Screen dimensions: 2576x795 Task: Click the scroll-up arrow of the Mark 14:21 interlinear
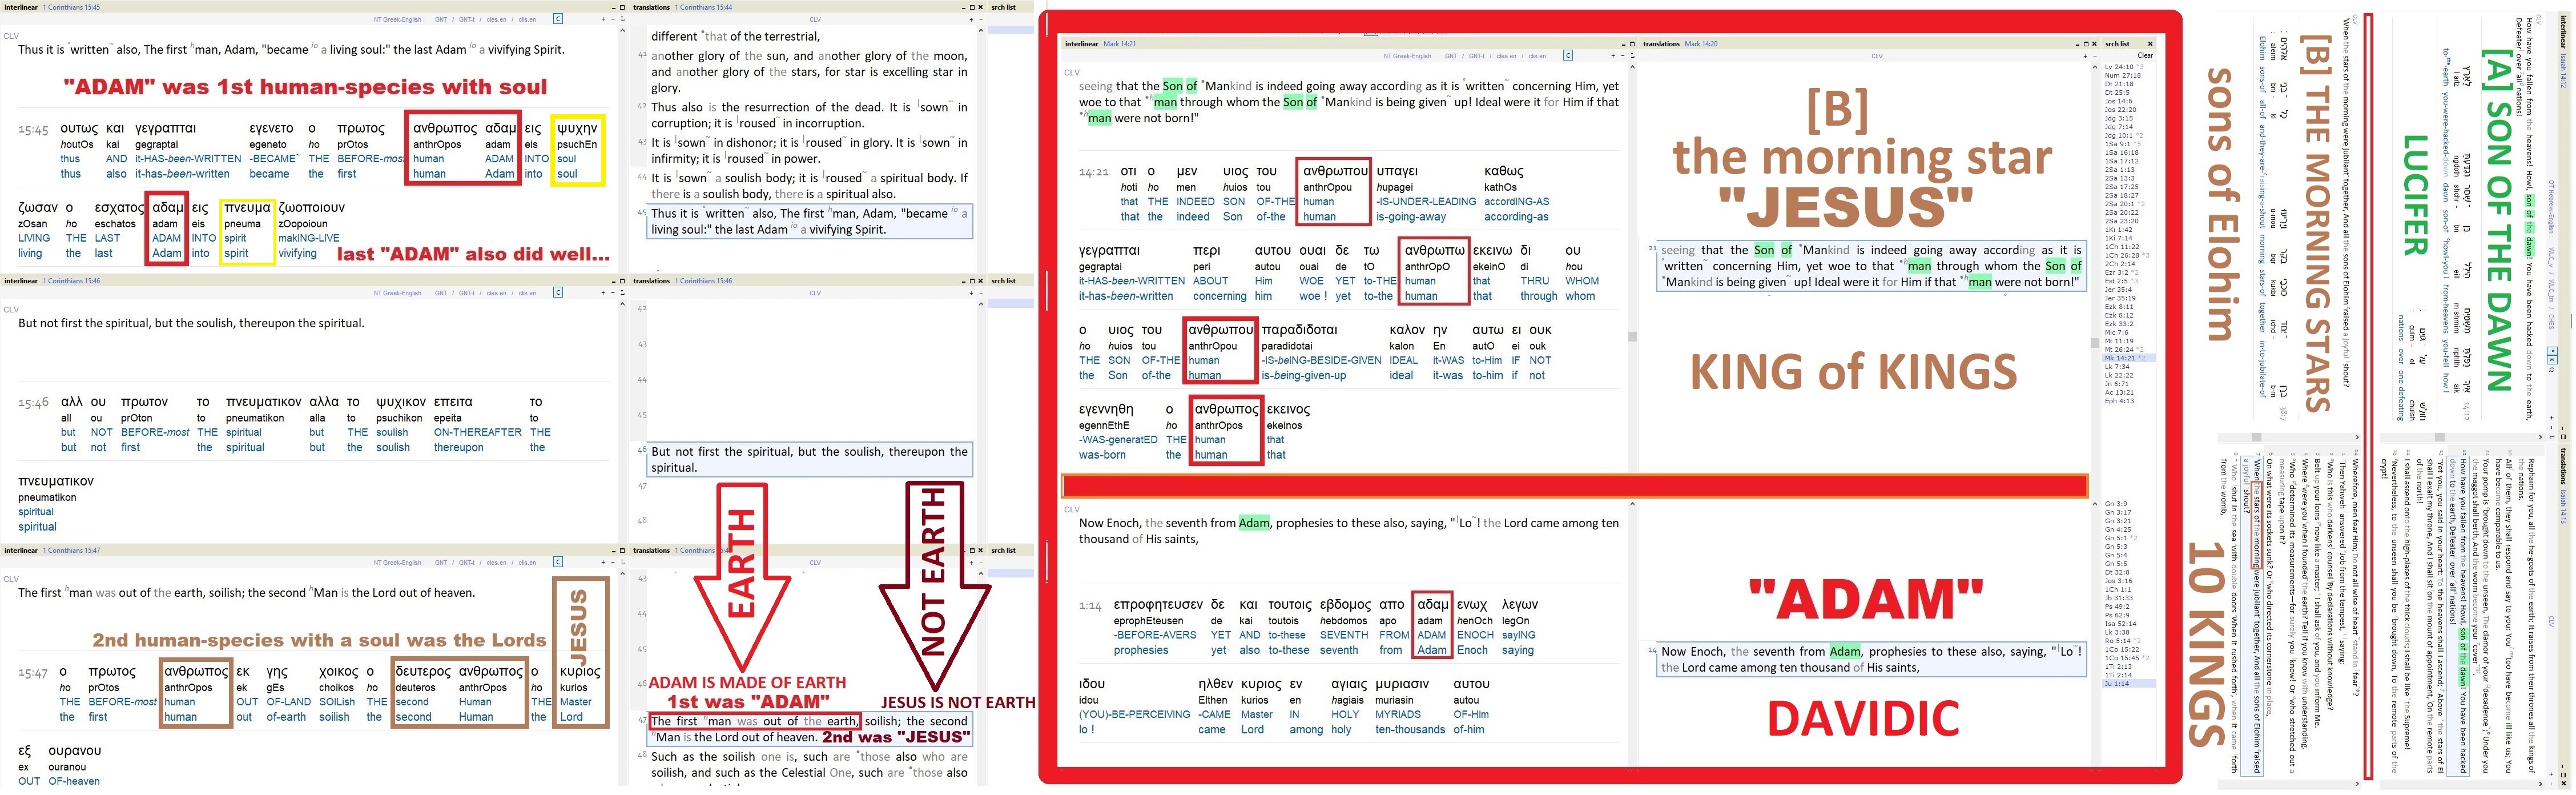click(1632, 66)
